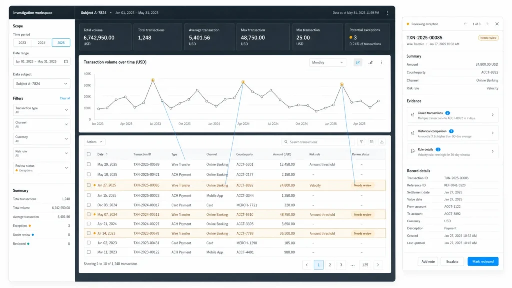This screenshot has height=288, width=512.
Task: Expand the Risk rule filter dropdown
Action: click(x=42, y=153)
